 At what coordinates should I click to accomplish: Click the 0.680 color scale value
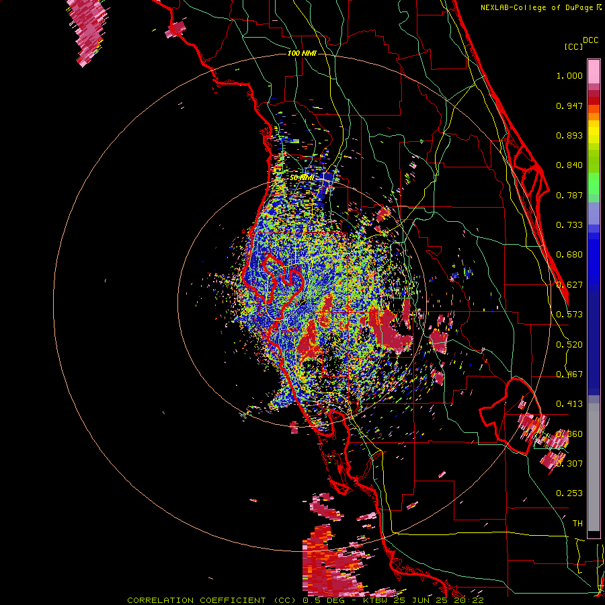[569, 255]
